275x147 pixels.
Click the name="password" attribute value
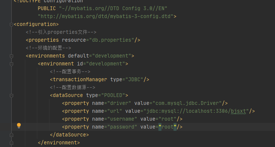click(x=122, y=127)
